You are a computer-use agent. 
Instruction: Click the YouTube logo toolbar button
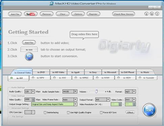point(31,14)
